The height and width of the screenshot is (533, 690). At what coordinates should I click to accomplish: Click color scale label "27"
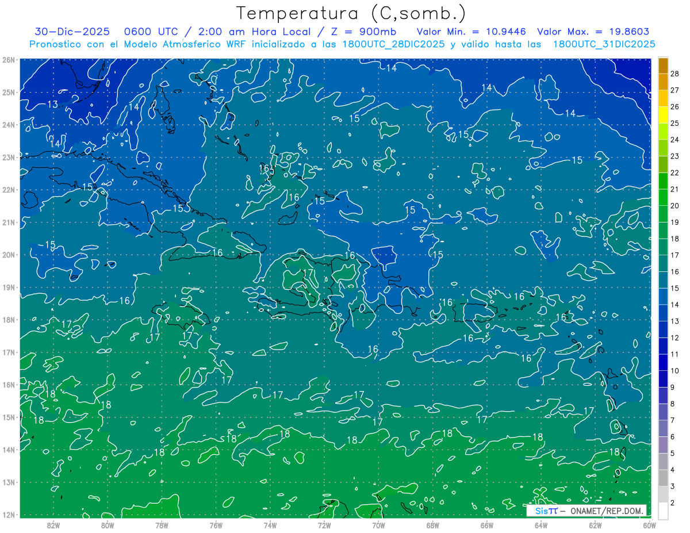674,90
